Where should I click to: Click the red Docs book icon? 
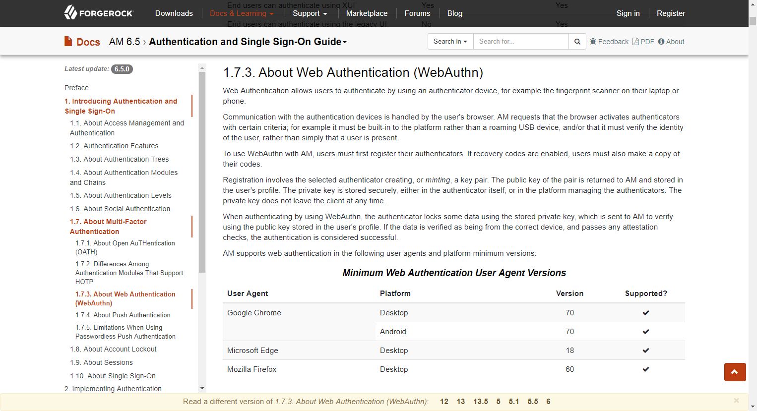68,41
